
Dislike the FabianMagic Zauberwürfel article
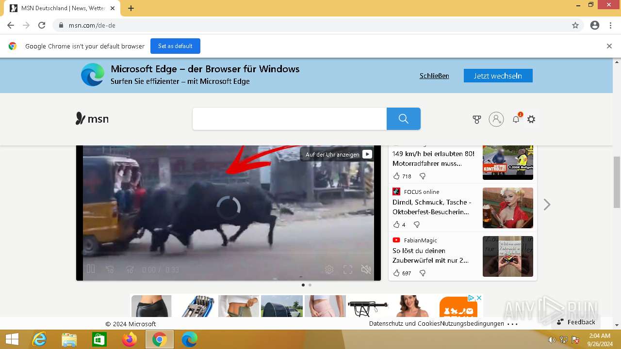pyautogui.click(x=423, y=273)
